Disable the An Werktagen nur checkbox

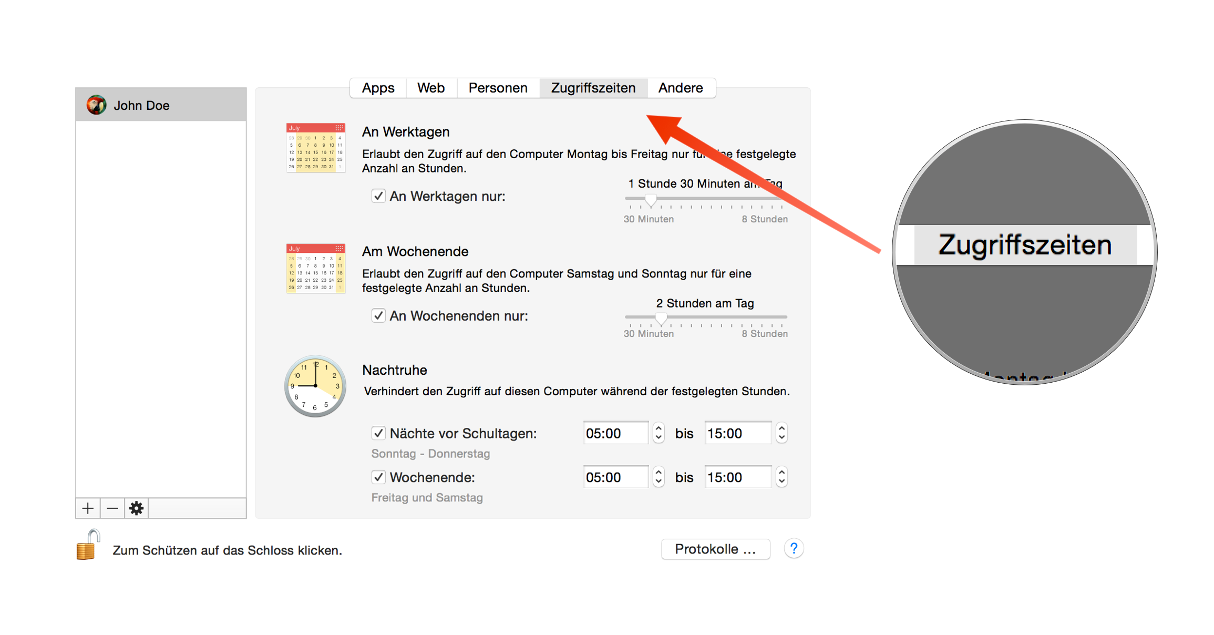click(378, 196)
